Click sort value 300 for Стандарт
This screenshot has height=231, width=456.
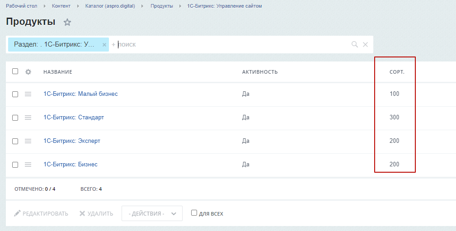click(395, 118)
